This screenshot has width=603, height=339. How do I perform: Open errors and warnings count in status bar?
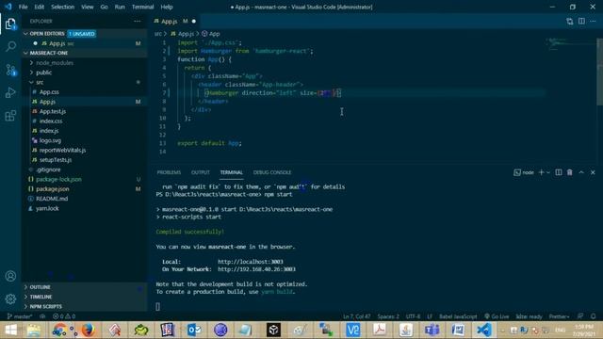pos(64,316)
